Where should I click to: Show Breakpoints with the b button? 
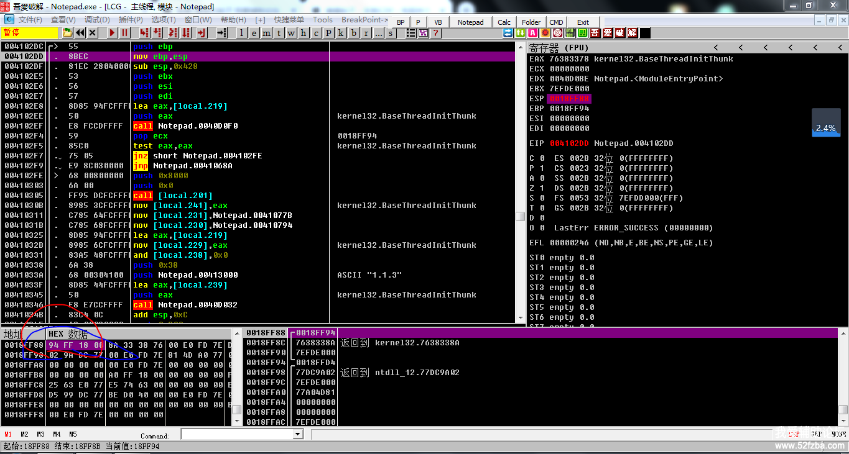[x=353, y=33]
